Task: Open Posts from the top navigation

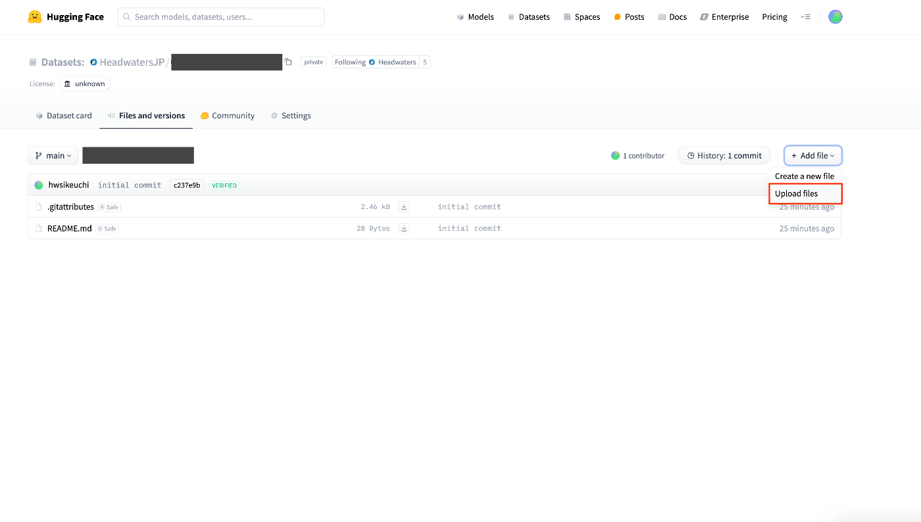Action: [x=629, y=17]
